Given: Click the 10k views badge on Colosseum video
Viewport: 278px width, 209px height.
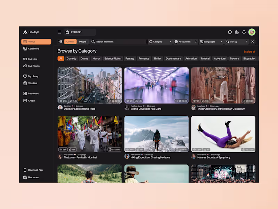Looking at the screenshot, I should click(x=196, y=101).
